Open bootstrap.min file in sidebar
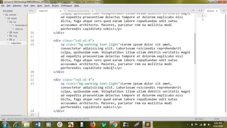227x128 pixels. pyautogui.click(x=21, y=25)
